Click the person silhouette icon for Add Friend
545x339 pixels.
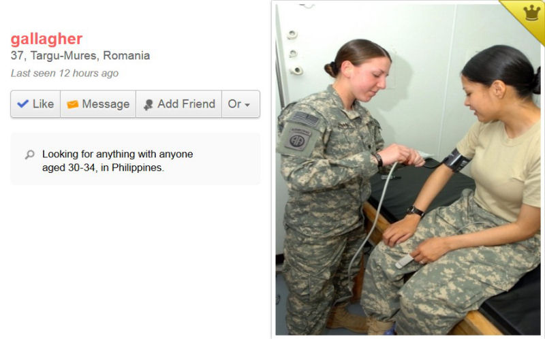tap(149, 105)
